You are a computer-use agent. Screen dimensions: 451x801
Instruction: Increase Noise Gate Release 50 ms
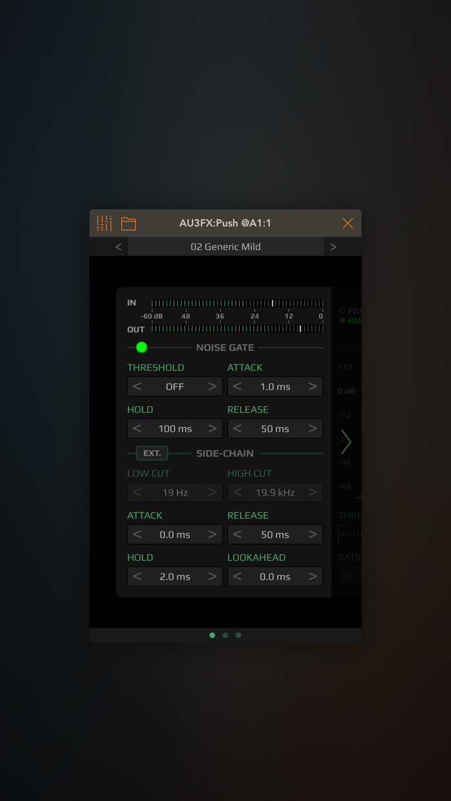312,428
